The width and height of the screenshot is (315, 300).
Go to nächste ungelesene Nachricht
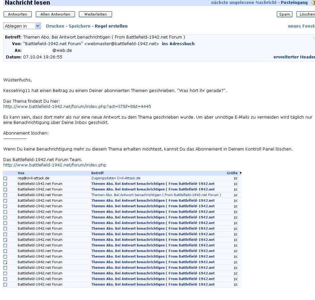click(244, 3)
